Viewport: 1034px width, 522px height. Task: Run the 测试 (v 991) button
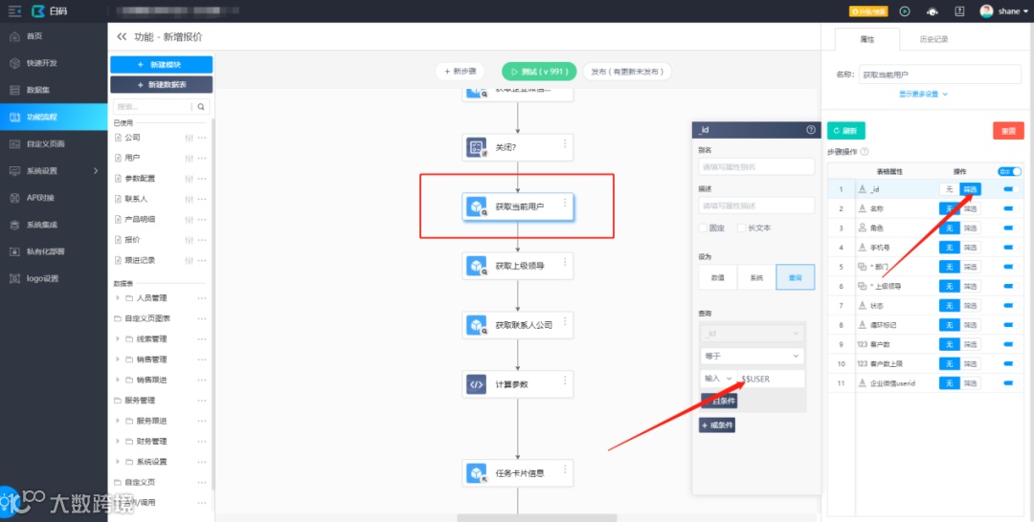click(x=539, y=71)
